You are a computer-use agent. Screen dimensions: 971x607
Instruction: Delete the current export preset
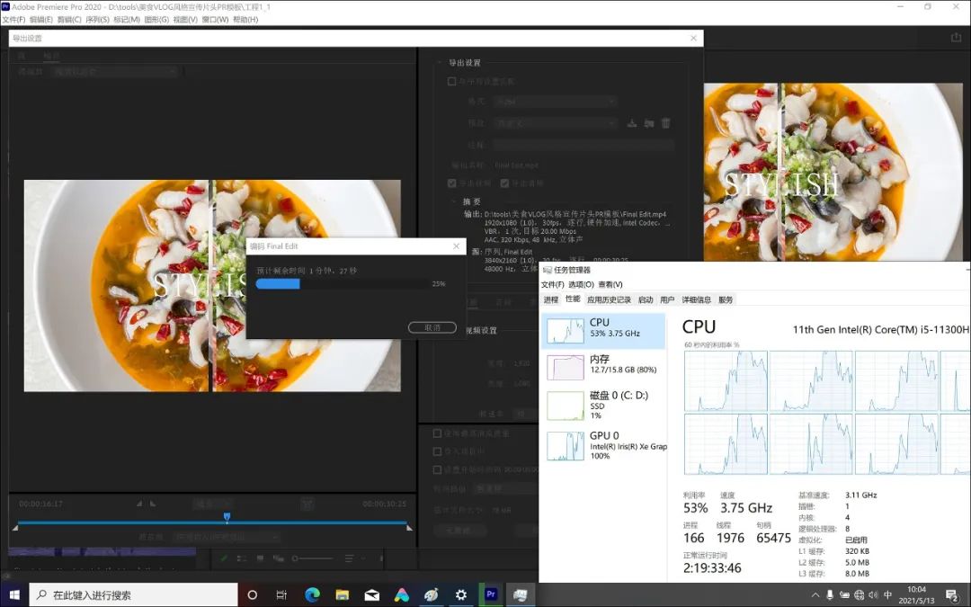(664, 124)
